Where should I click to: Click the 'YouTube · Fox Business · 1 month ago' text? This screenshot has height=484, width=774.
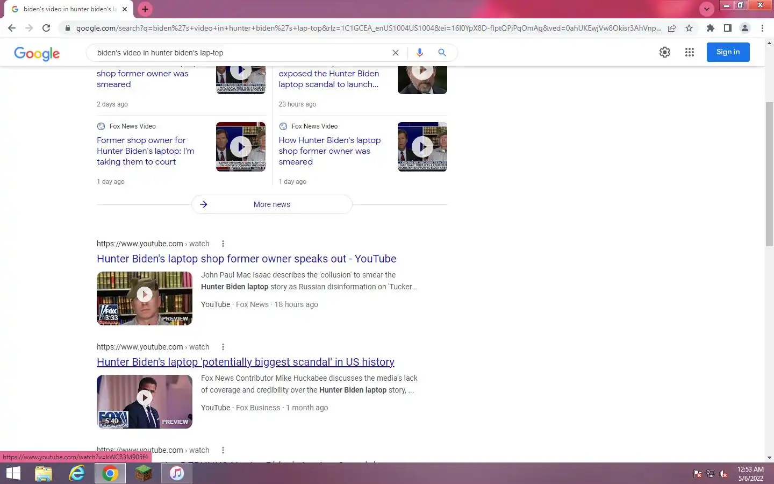[264, 408]
